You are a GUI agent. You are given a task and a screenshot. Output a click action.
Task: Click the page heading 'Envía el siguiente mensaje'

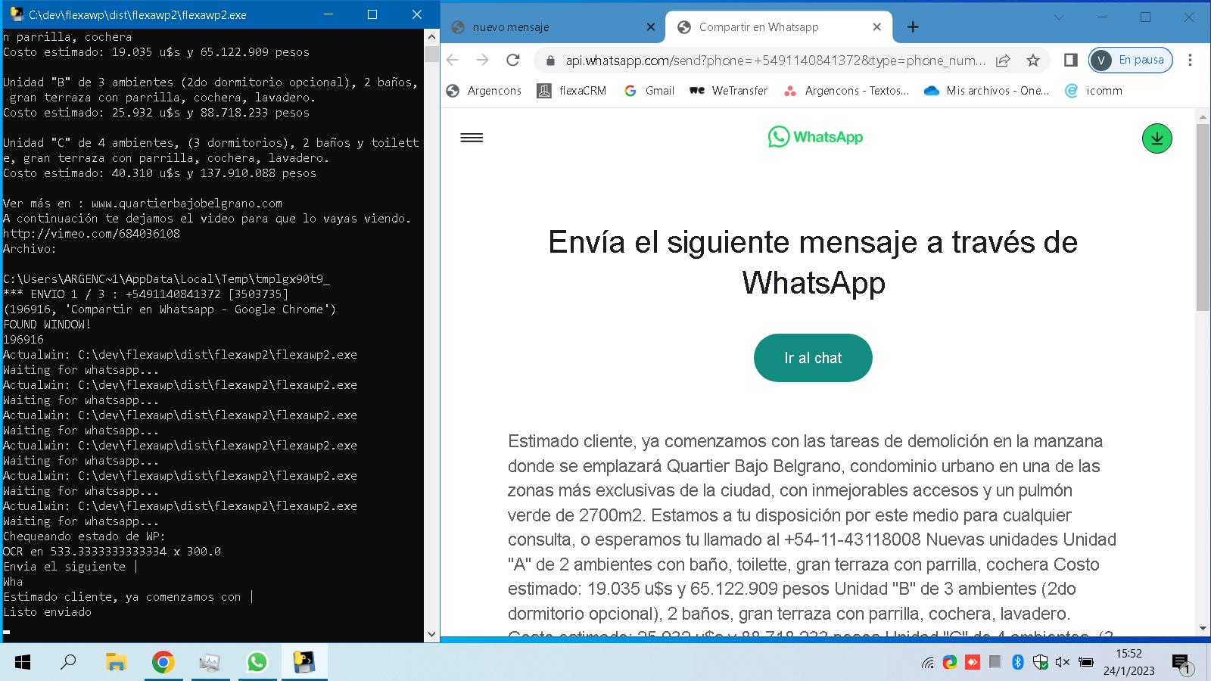coord(813,262)
